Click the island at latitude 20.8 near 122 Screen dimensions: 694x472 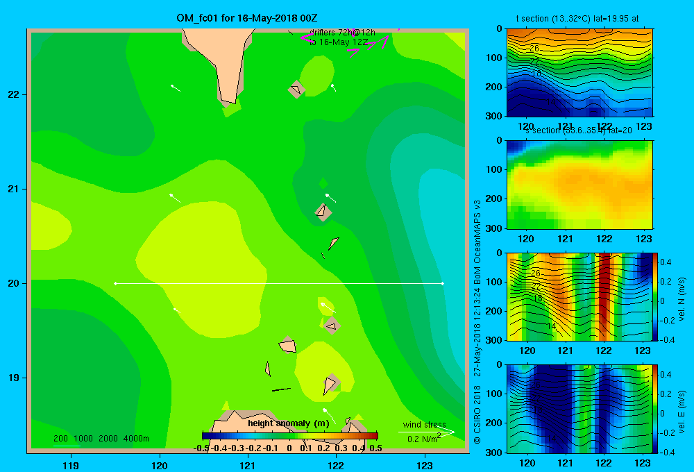[323, 212]
